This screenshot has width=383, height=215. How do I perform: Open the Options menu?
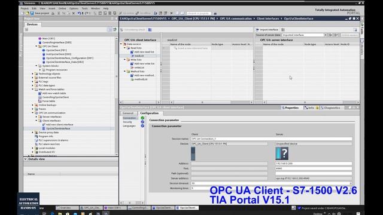[74, 8]
